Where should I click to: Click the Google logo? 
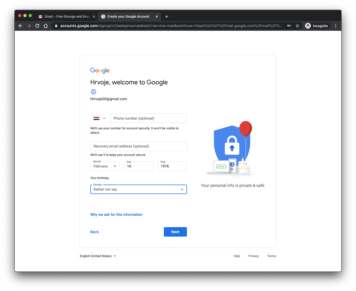(100, 70)
